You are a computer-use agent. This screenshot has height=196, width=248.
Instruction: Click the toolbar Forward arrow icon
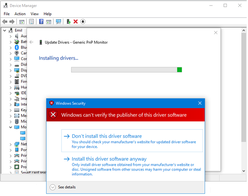click(12, 21)
